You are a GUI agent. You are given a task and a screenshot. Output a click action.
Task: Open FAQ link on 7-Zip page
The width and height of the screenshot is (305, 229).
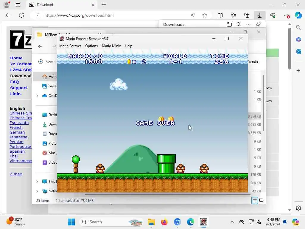click(x=14, y=82)
